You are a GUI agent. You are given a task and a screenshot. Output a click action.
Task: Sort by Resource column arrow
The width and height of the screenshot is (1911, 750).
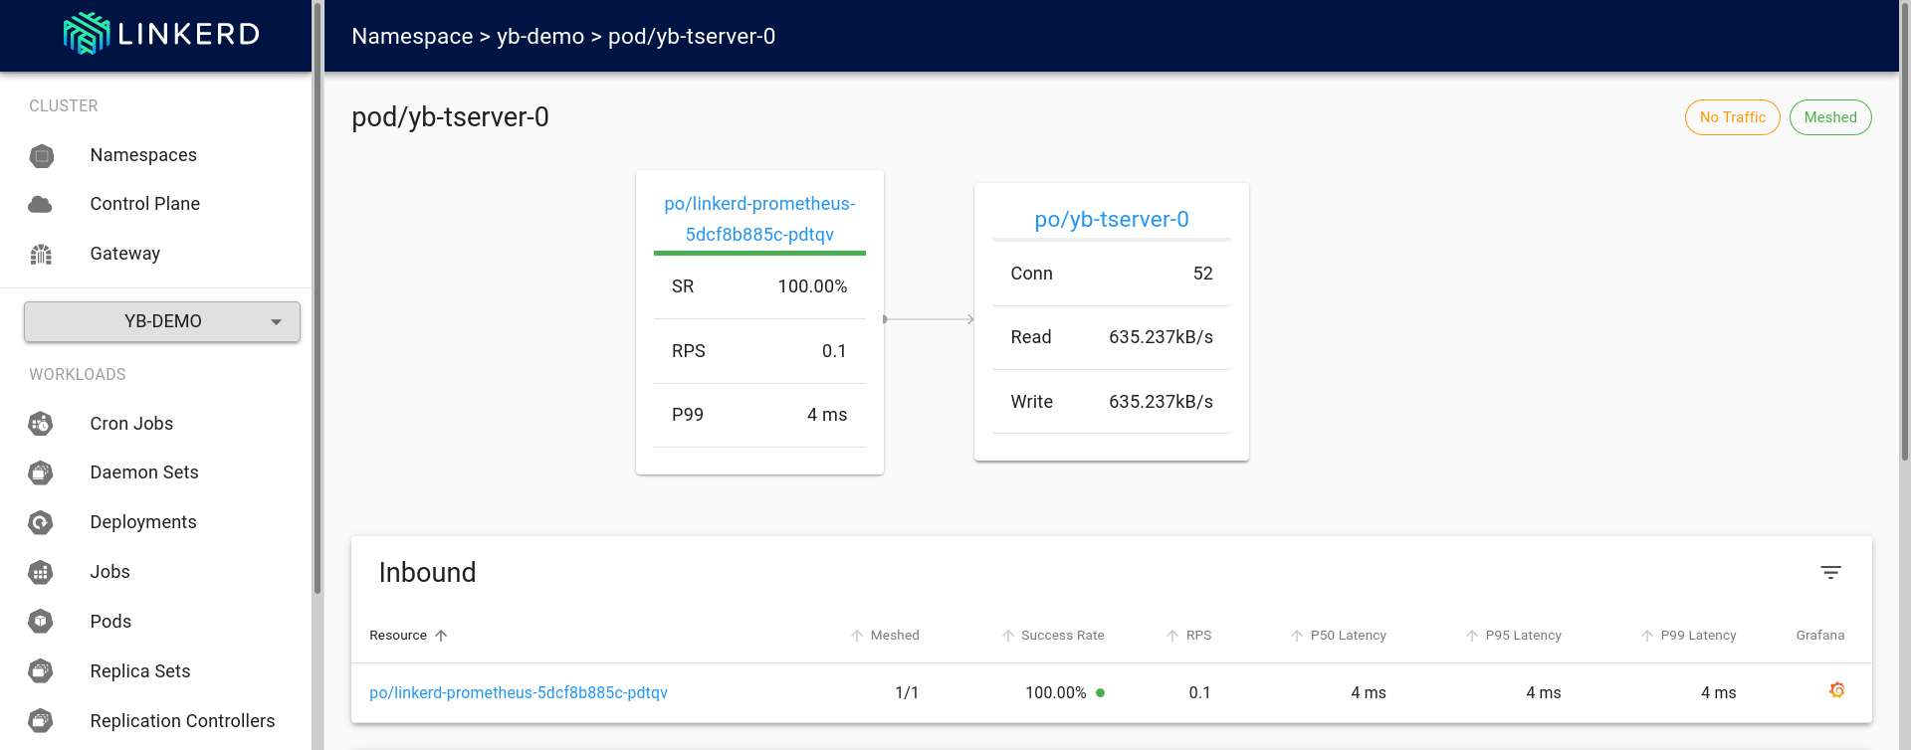pos(441,636)
